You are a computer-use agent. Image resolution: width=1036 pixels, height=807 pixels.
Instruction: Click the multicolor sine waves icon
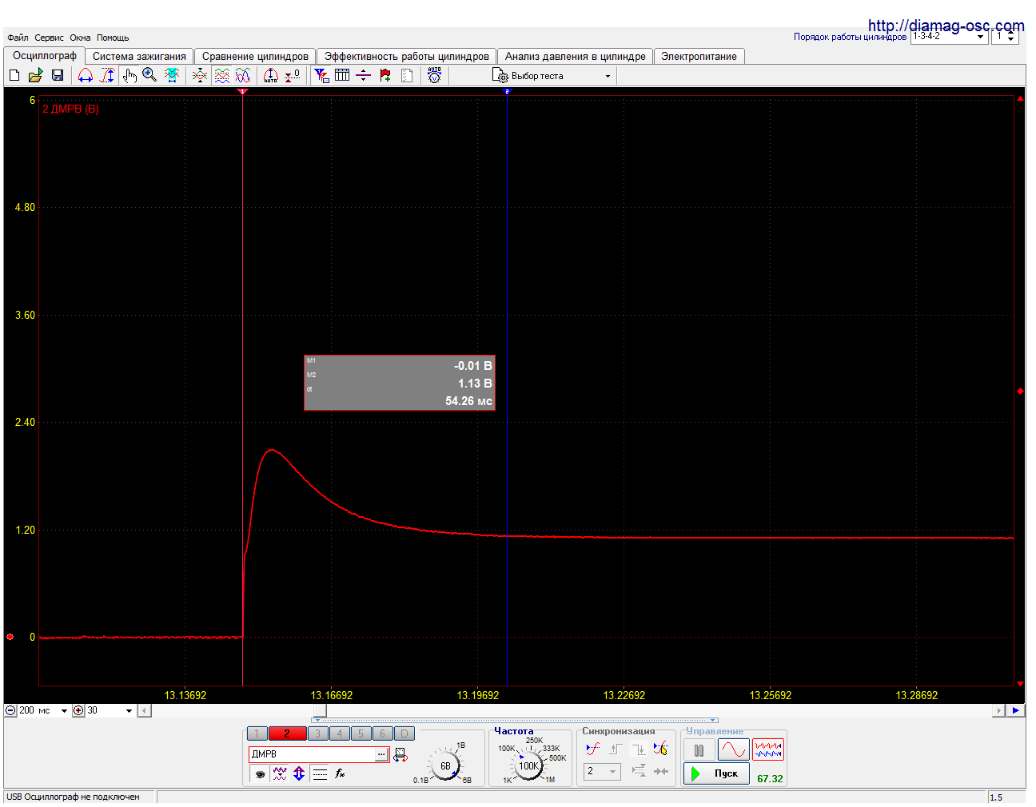coord(243,75)
